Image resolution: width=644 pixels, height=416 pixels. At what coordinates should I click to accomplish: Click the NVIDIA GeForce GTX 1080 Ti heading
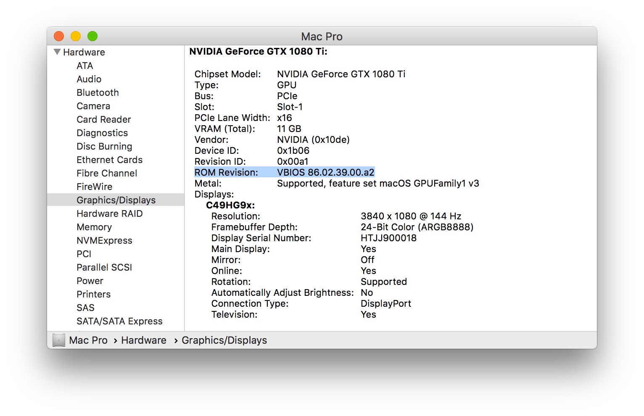coord(258,51)
